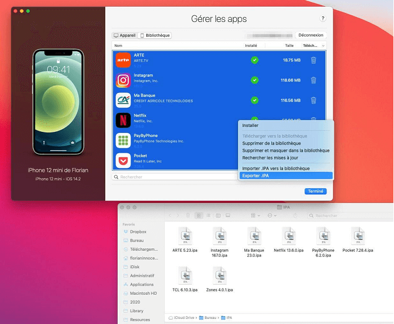Select the Ma Banque app icon
This screenshot has height=324, width=394.
click(x=123, y=100)
